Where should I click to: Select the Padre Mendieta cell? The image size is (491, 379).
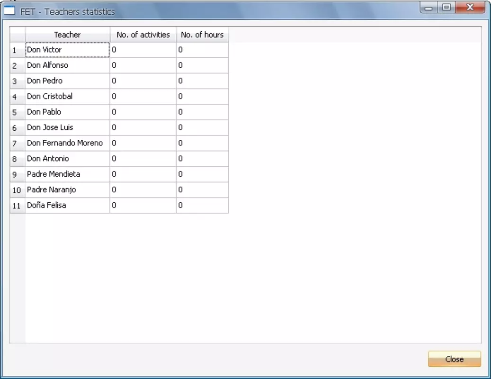pos(67,174)
